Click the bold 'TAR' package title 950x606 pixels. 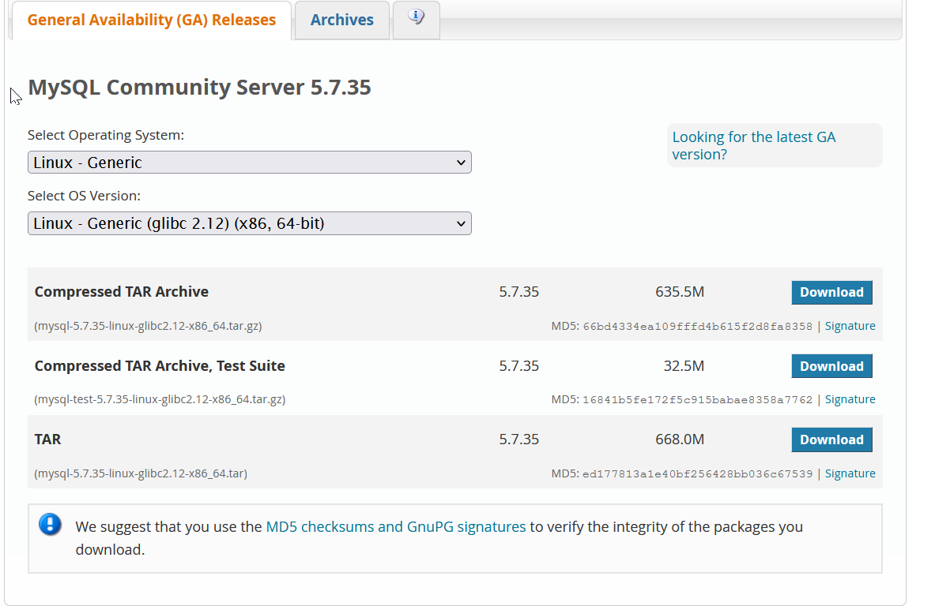[x=47, y=440]
